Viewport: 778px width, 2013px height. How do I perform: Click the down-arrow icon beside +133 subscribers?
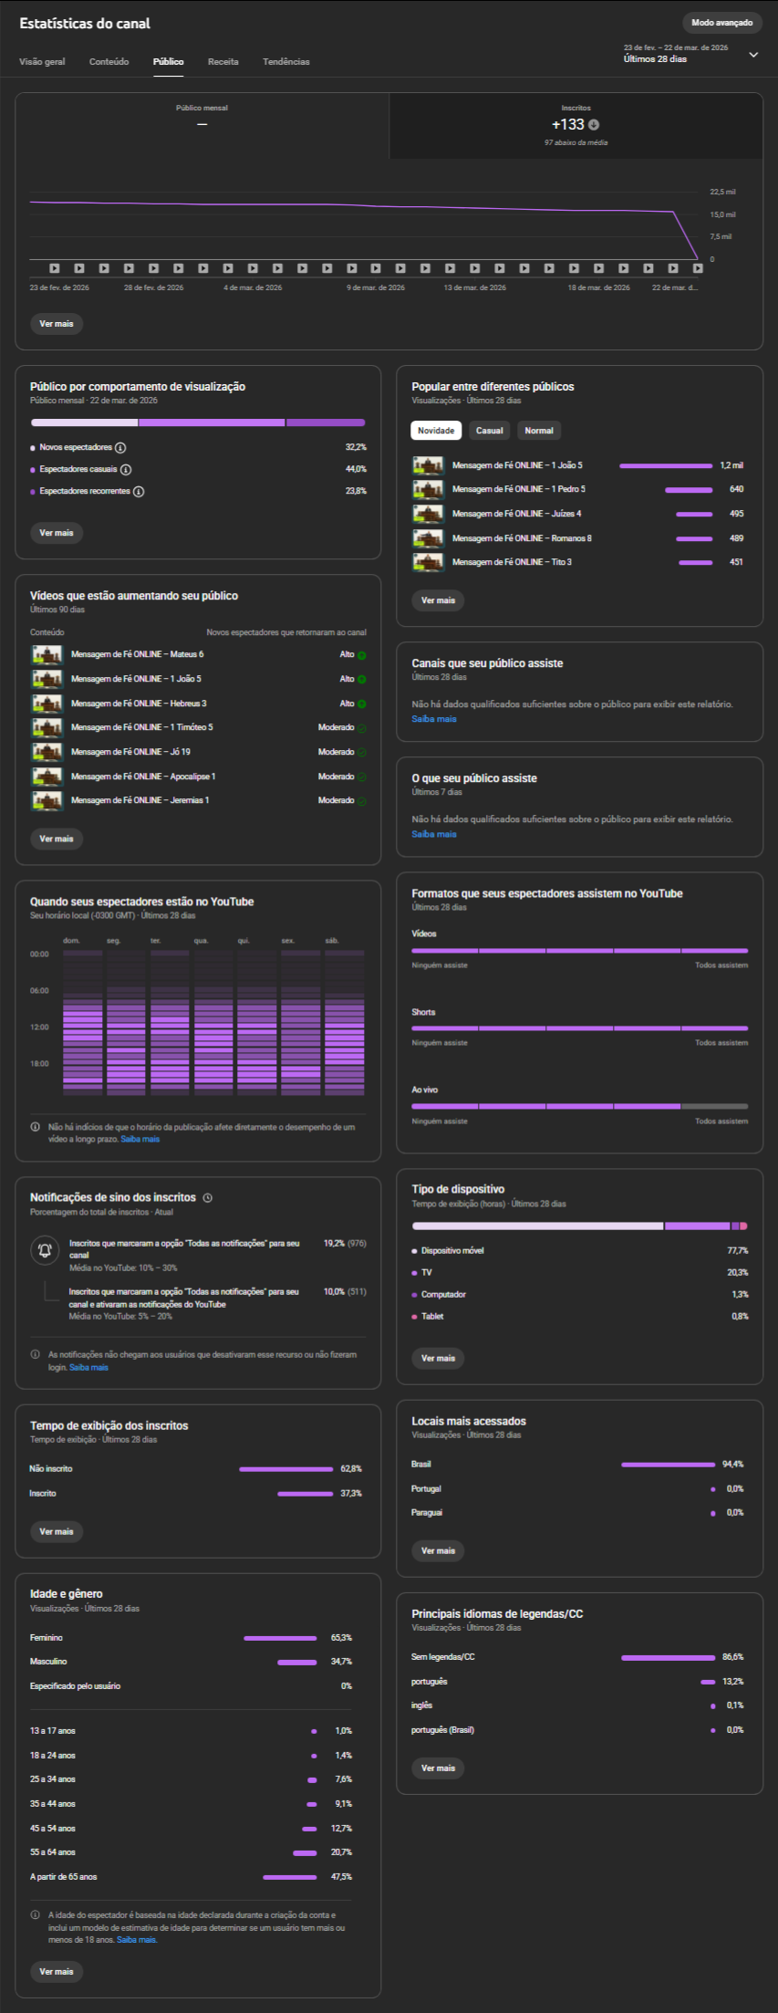(x=594, y=125)
